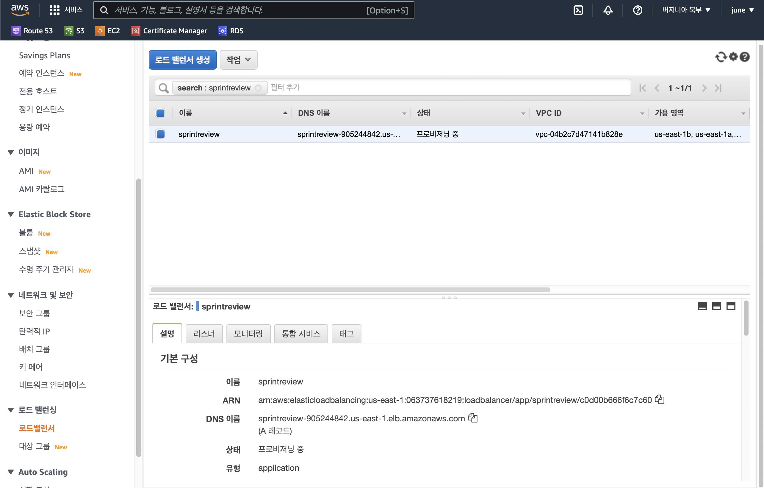Collapse the 이미지 sidebar section
The image size is (764, 488).
point(11,152)
